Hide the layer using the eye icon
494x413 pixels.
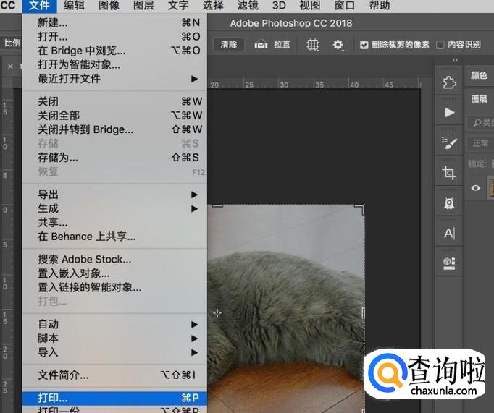coord(476,188)
